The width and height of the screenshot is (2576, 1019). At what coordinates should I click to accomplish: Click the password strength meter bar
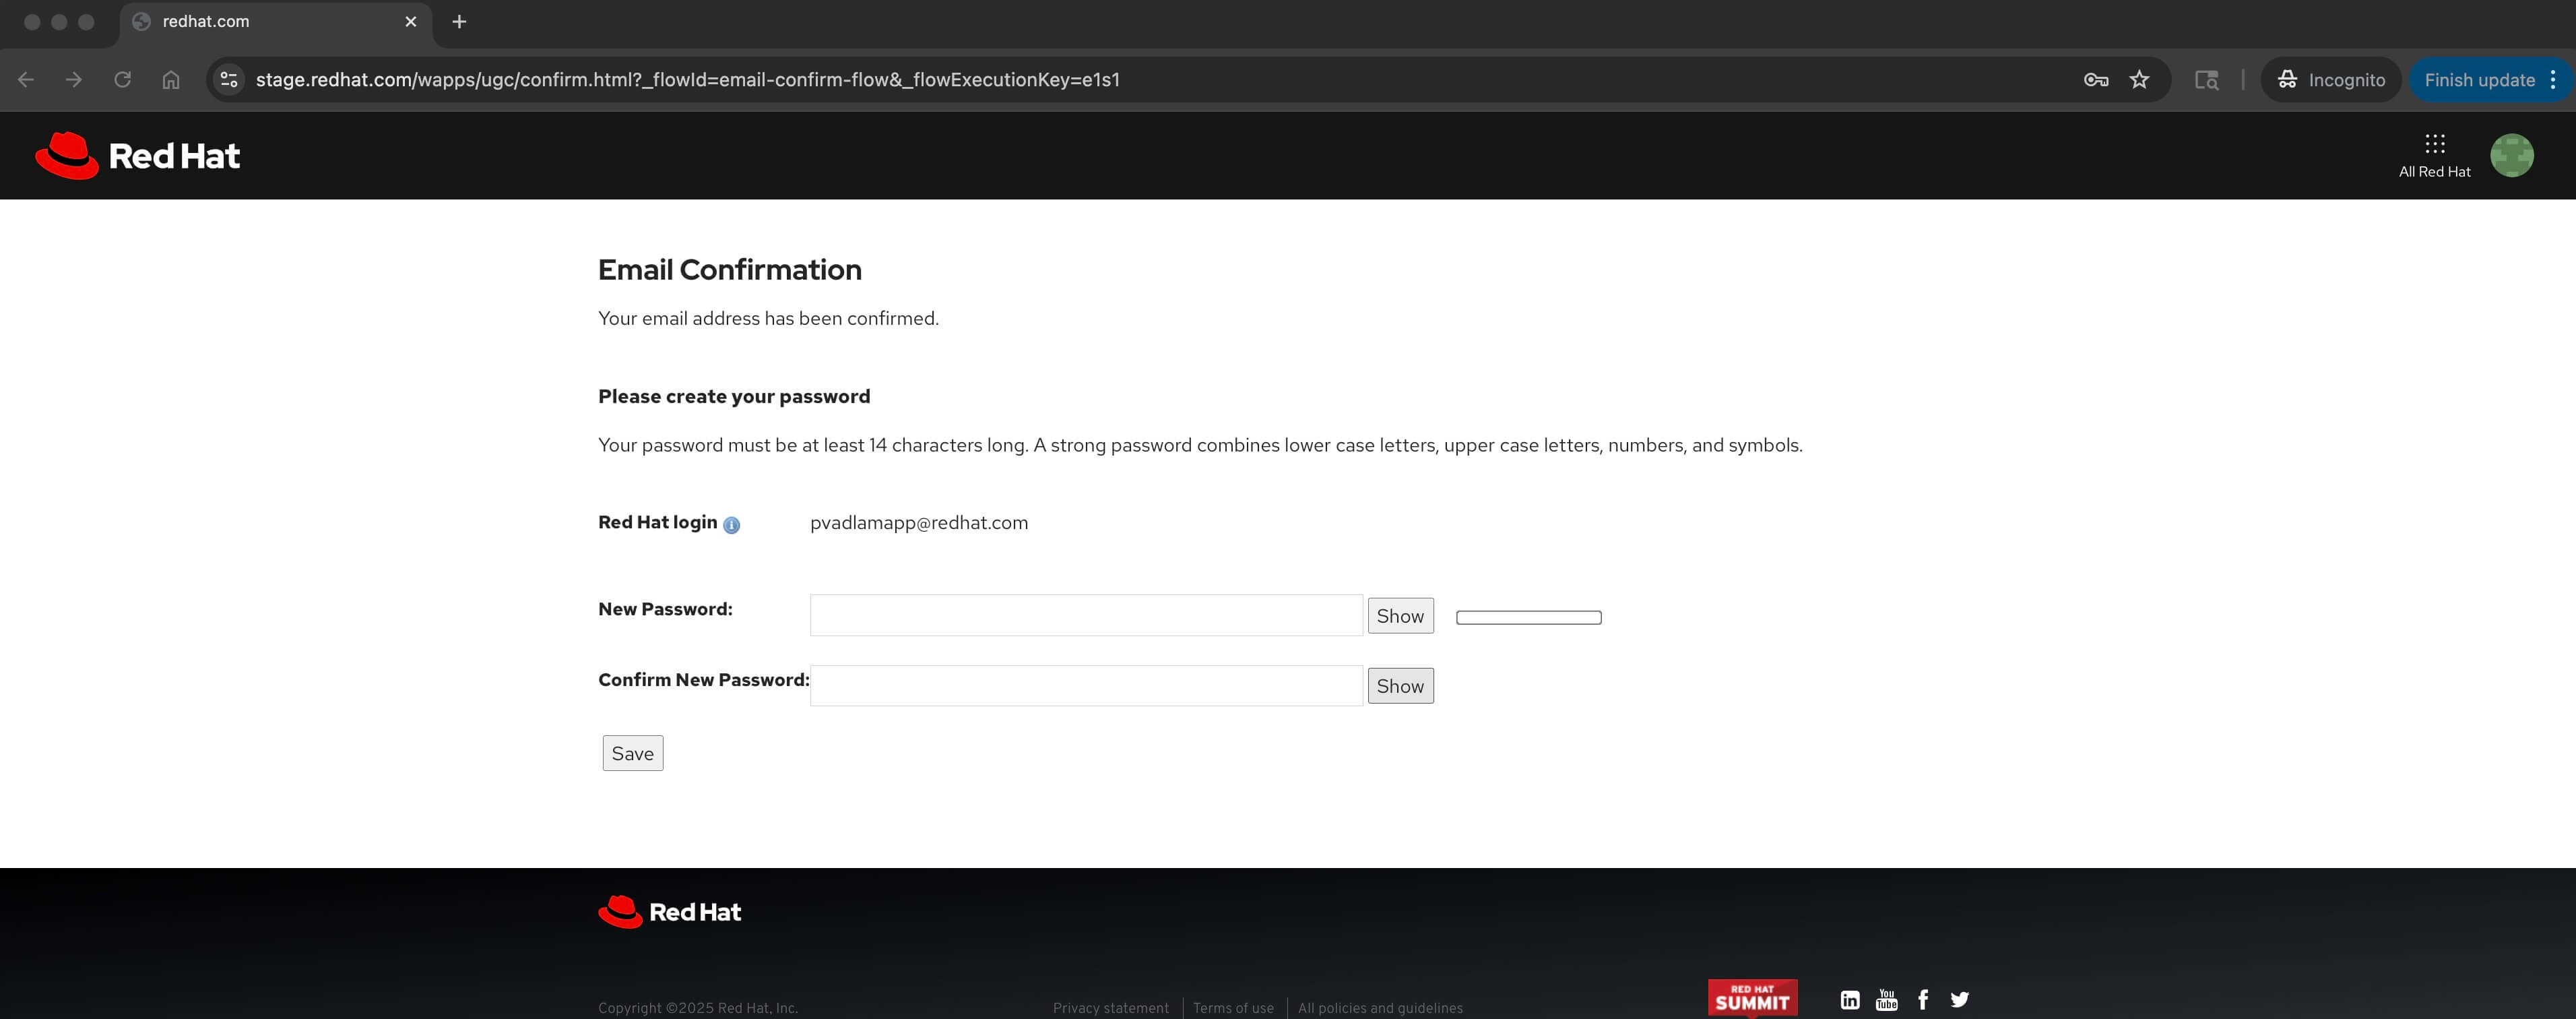pyautogui.click(x=1527, y=618)
